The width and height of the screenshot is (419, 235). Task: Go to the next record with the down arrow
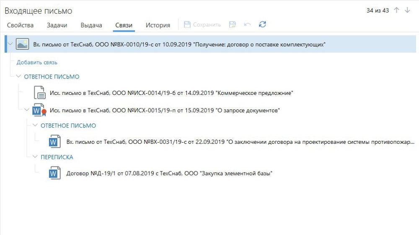[x=407, y=10]
